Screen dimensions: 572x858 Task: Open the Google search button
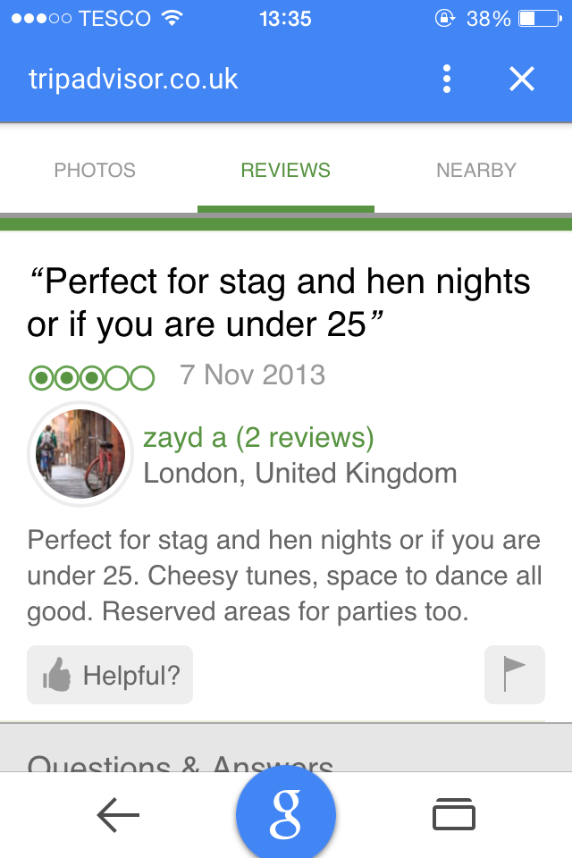(286, 813)
